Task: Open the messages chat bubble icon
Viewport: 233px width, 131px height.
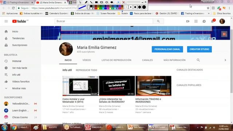Action: [204, 21]
